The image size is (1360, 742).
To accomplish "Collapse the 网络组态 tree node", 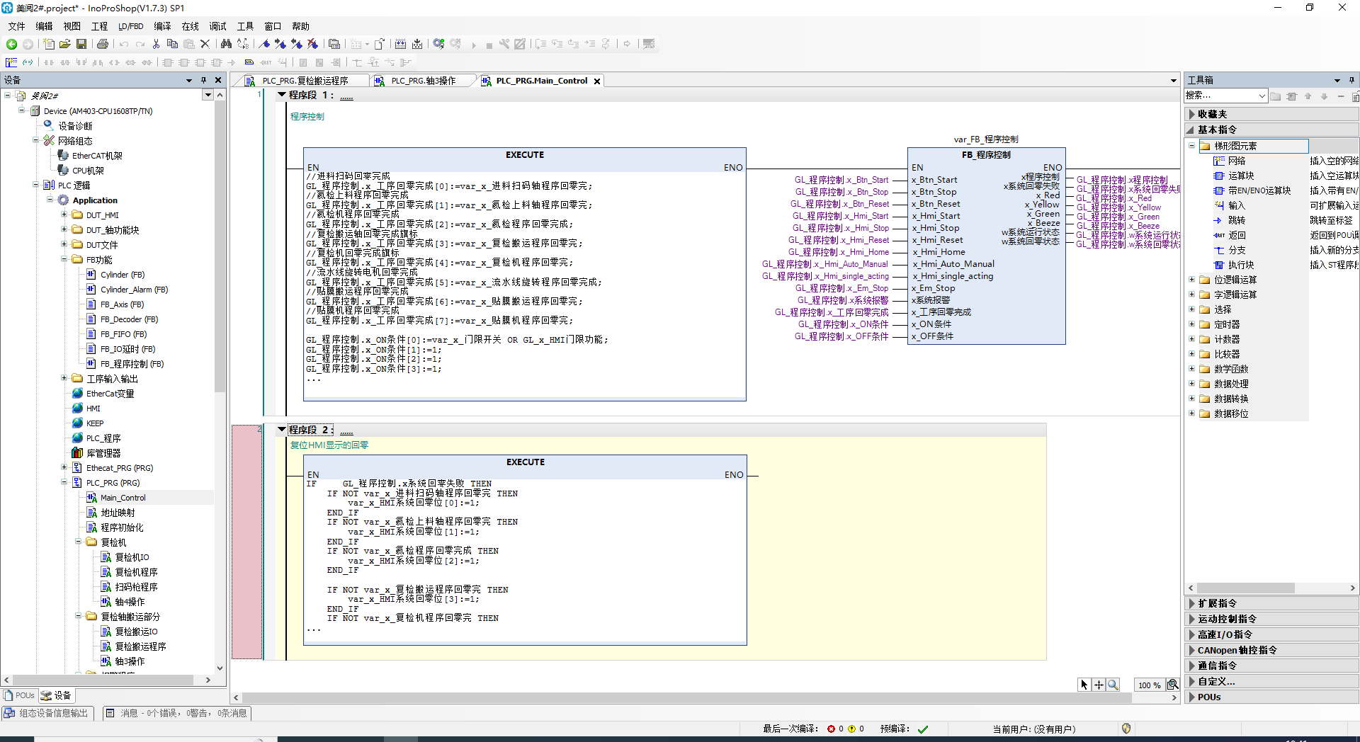I will point(35,140).
